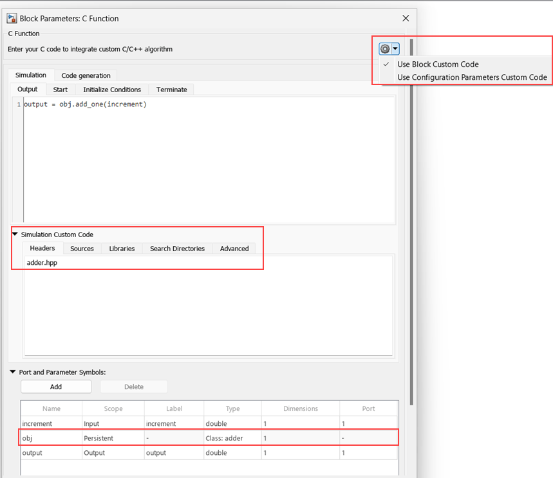Open the gear dropdown arrow
The height and width of the screenshot is (478, 553).
[x=395, y=49]
